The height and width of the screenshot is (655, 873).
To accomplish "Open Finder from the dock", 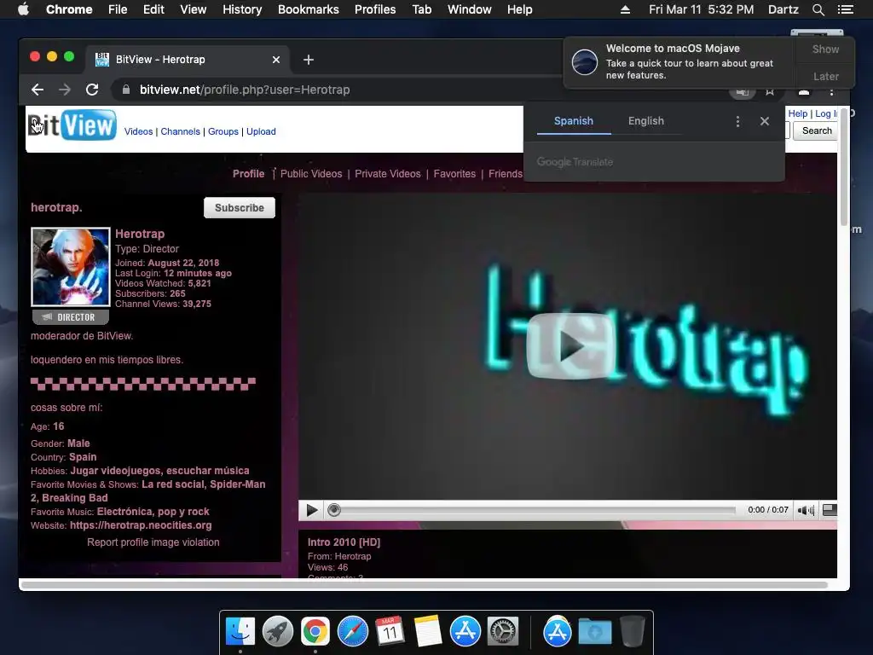I will tap(240, 631).
